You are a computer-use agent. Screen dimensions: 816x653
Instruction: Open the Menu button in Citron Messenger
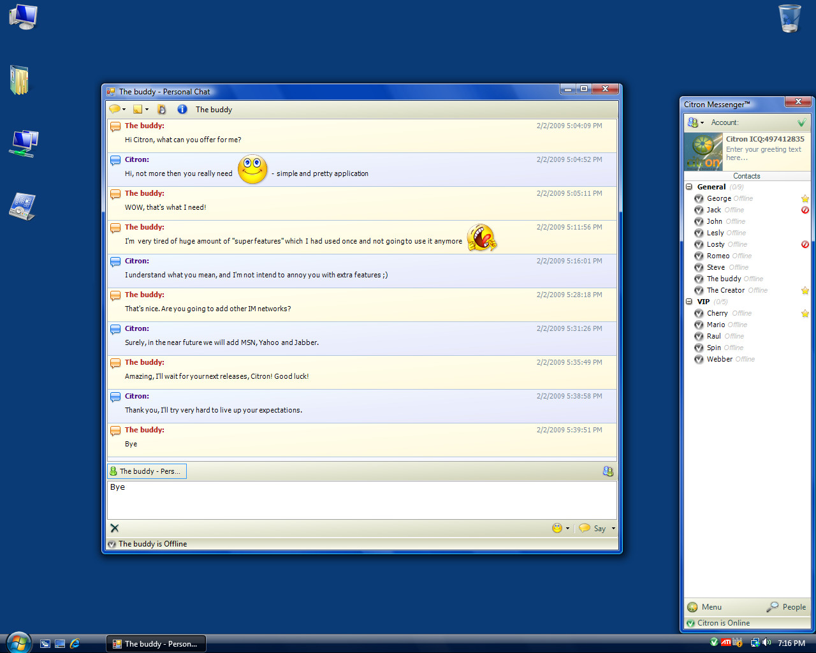coord(704,607)
